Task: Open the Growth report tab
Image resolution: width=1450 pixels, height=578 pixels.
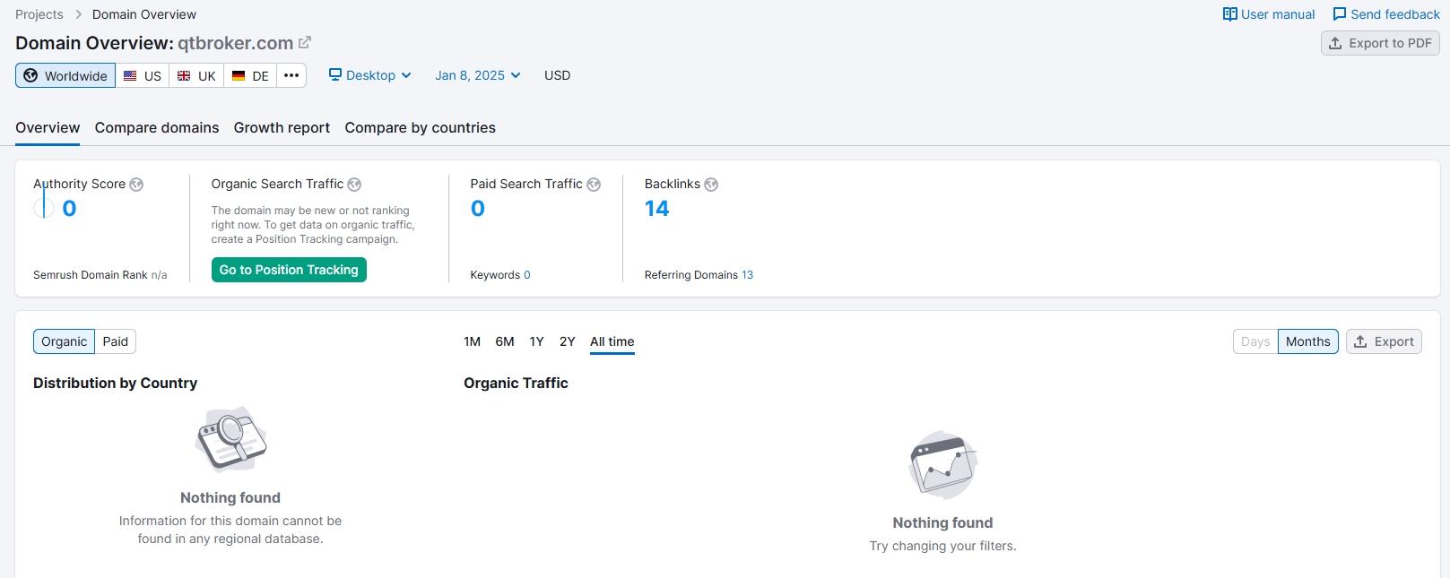Action: coord(282,128)
